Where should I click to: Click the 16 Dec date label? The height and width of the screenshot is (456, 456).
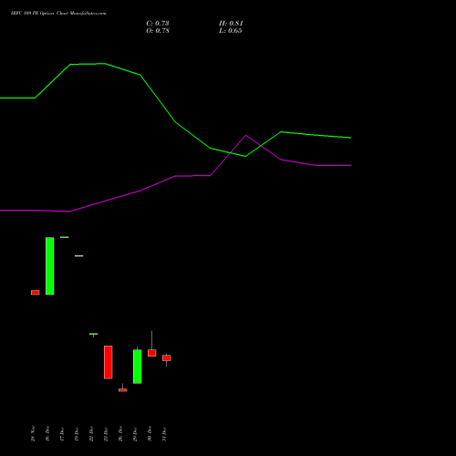(47, 433)
